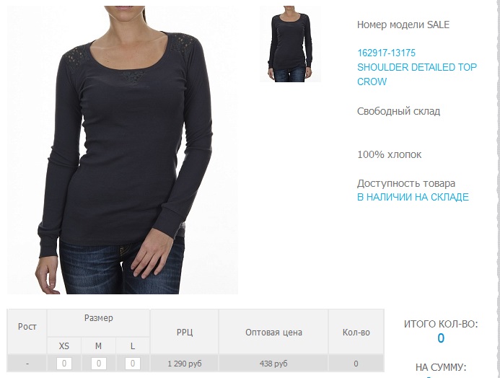
Task: Click the РРЦ column header
Action: pyautogui.click(x=185, y=331)
